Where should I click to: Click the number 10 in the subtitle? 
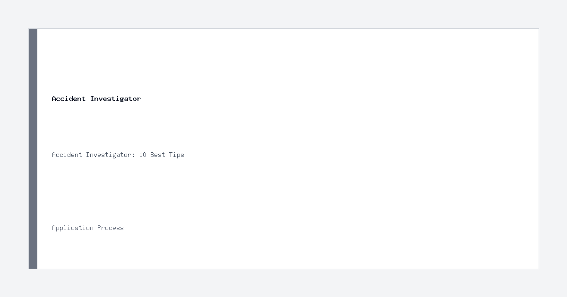pyautogui.click(x=143, y=155)
